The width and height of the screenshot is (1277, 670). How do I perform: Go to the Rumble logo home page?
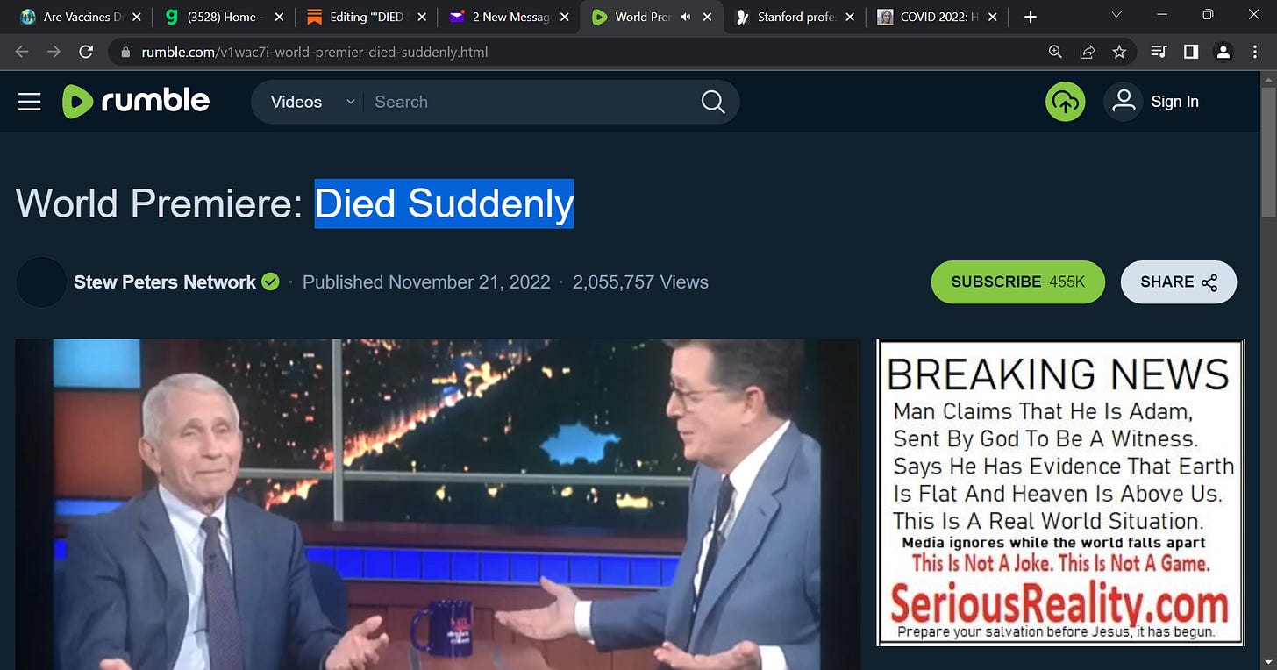[x=136, y=102]
